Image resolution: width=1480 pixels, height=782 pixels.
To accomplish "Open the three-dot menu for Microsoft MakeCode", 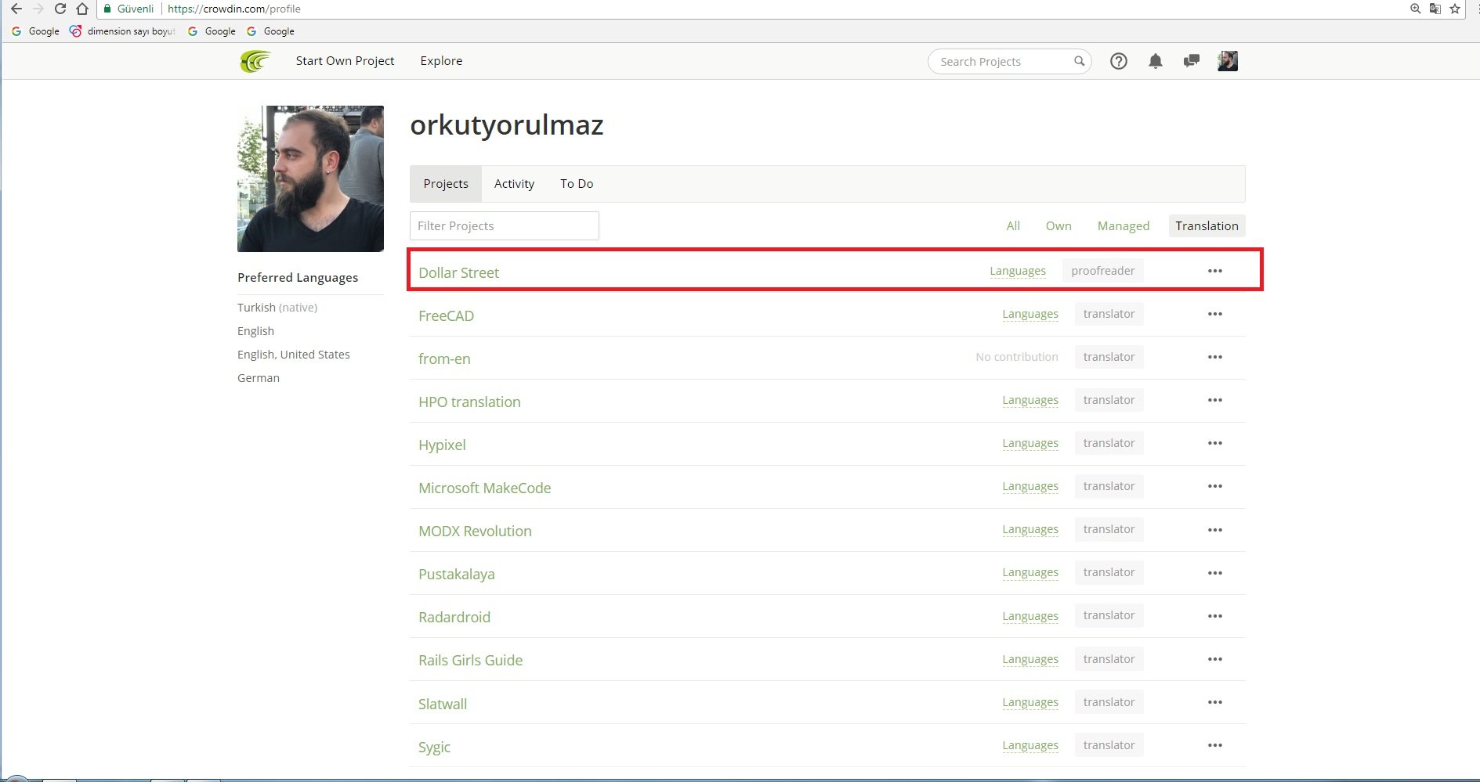I will click(1215, 486).
